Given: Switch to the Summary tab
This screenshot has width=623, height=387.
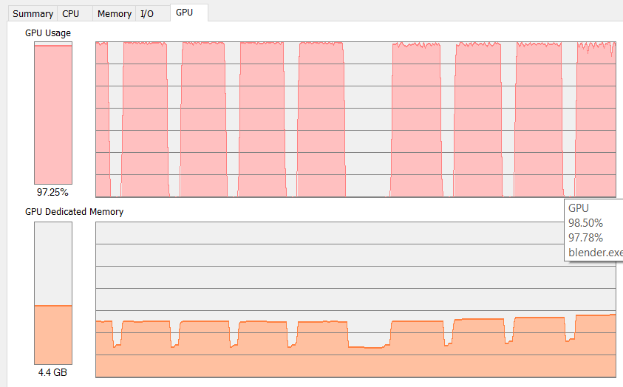Looking at the screenshot, I should point(33,13).
